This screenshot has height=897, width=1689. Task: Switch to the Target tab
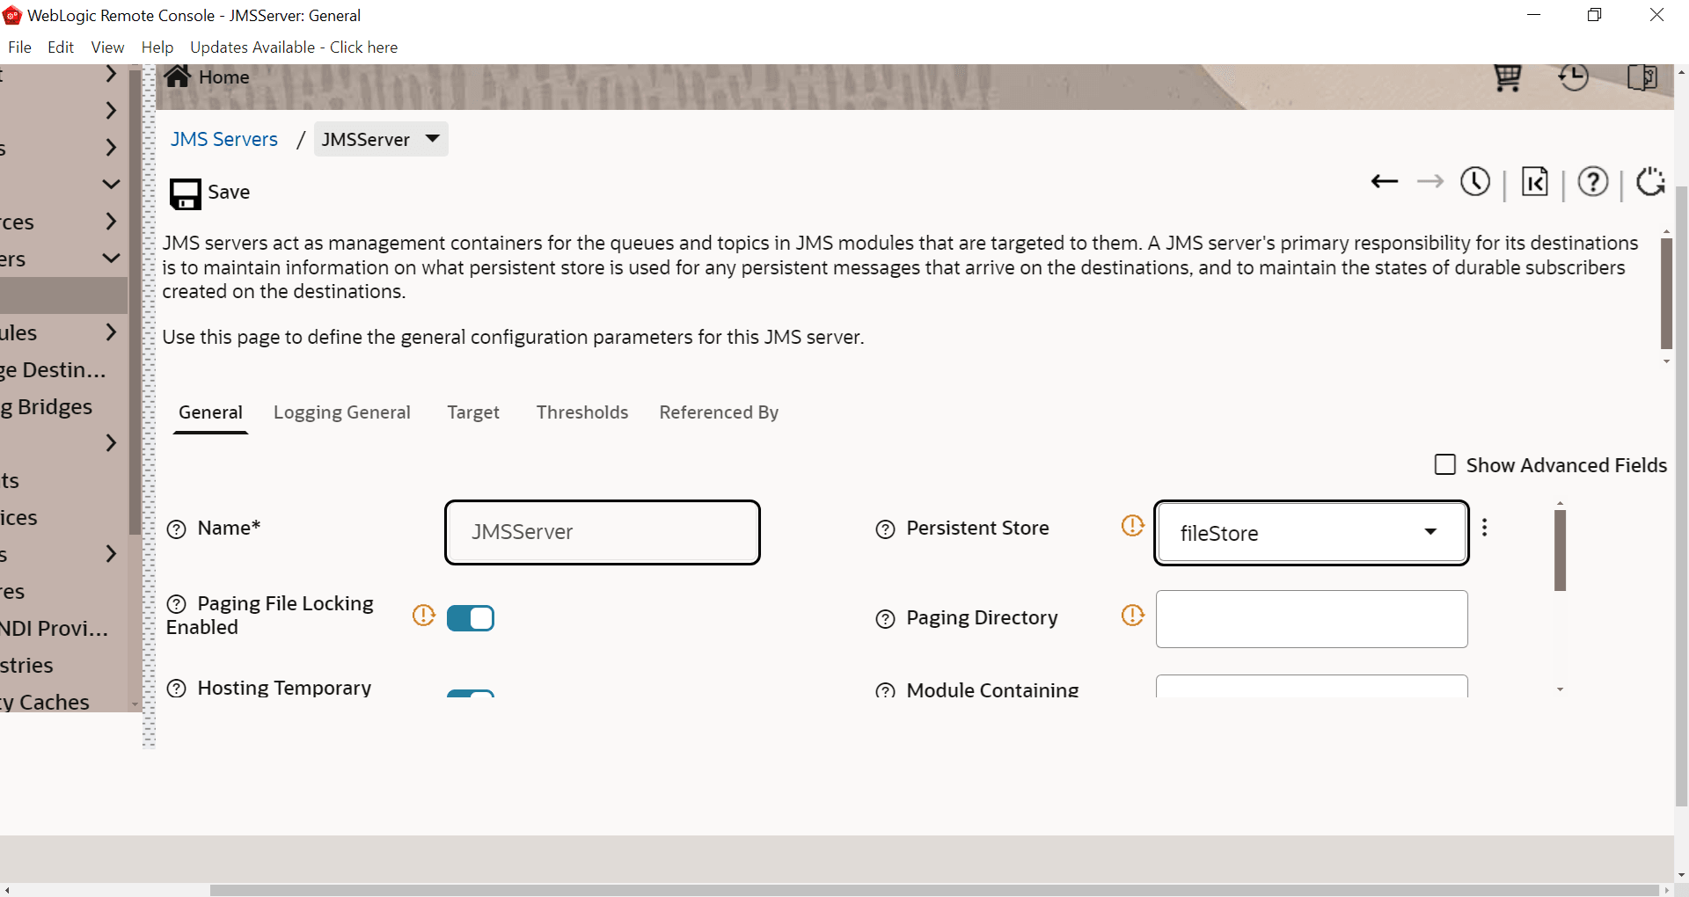[x=473, y=412]
